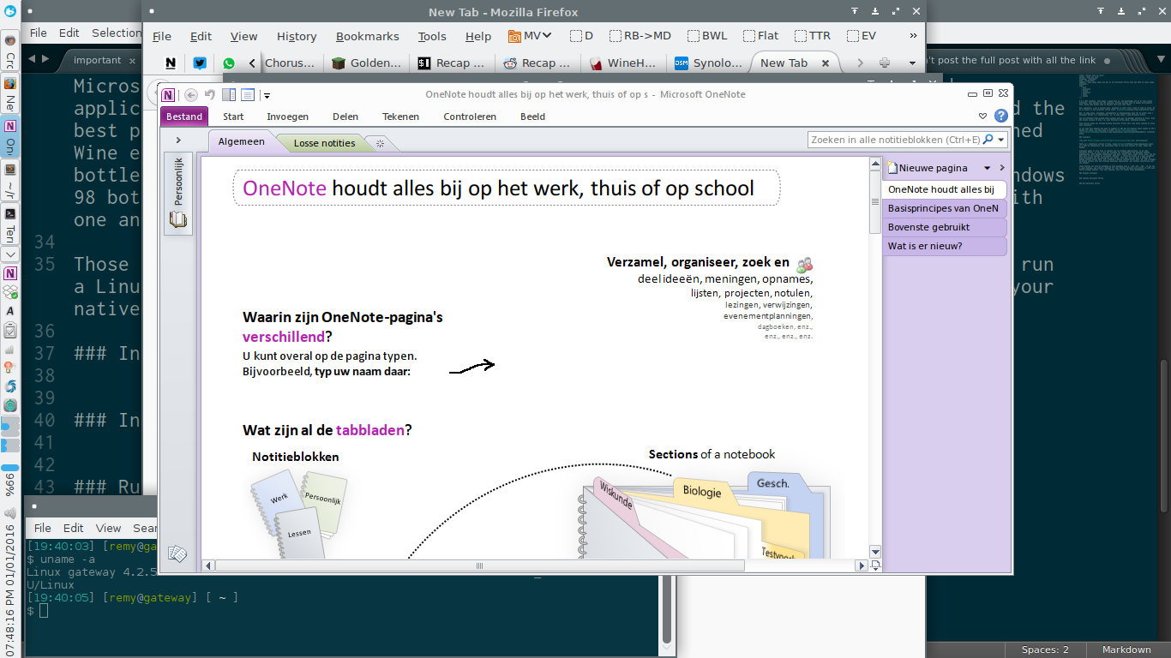Viewport: 1171px width, 658px height.
Task: Create new section tab with star icon
Action: click(x=380, y=143)
